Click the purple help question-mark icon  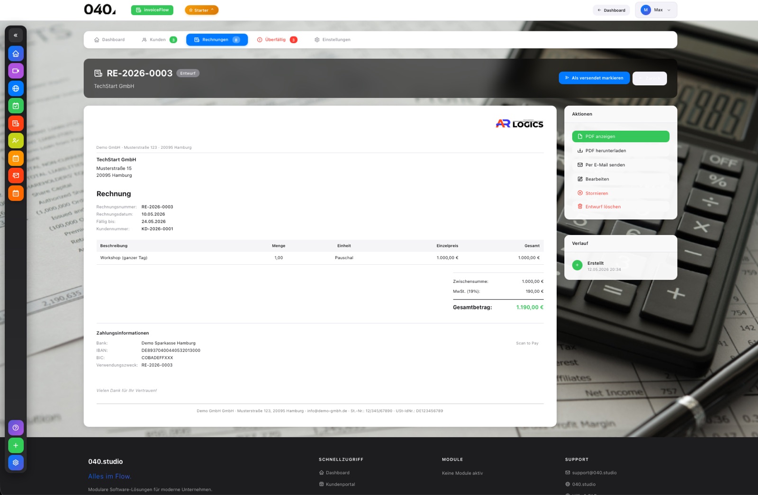tap(16, 428)
